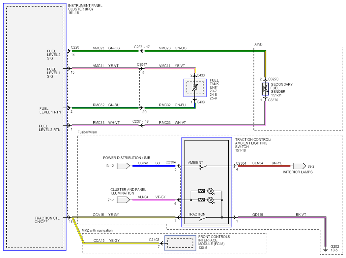The width and height of the screenshot is (346, 258).
Task: Click the CLUSTER AND PANEL ILLUMINATION label
Action: pyautogui.click(x=128, y=191)
